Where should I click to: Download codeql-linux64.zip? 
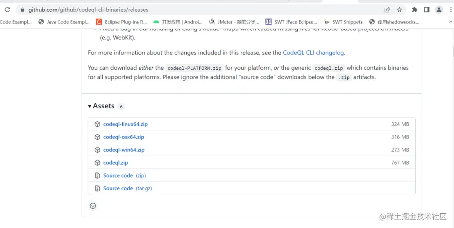point(125,124)
